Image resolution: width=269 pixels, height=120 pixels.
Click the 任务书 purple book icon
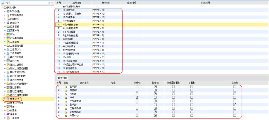coord(8,114)
